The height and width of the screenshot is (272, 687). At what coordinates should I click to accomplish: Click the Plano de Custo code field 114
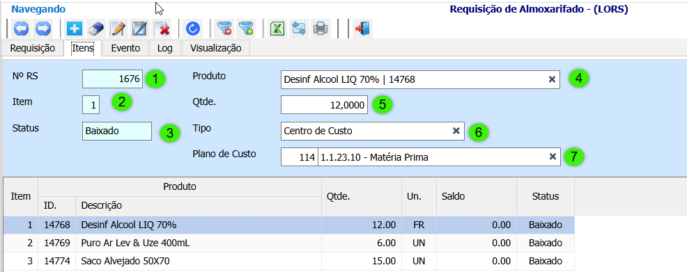click(x=299, y=157)
